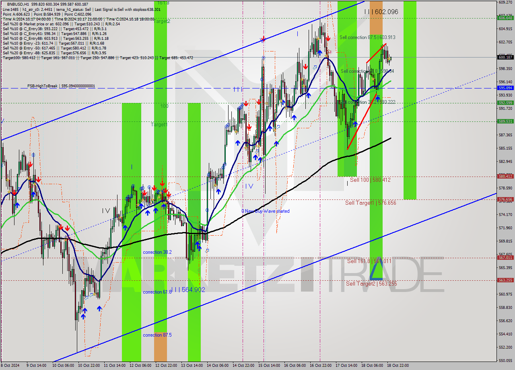Screen dimensions: 515x370
Task: Click the BNBUSD,H1 symbol title text
Action: (x=18, y=4)
